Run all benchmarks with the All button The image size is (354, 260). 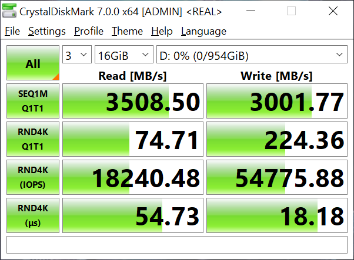[x=33, y=63]
